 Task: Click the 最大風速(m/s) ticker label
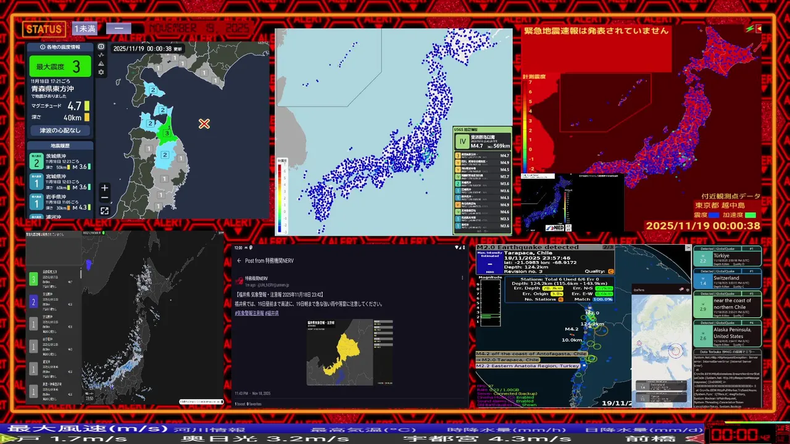click(x=88, y=429)
